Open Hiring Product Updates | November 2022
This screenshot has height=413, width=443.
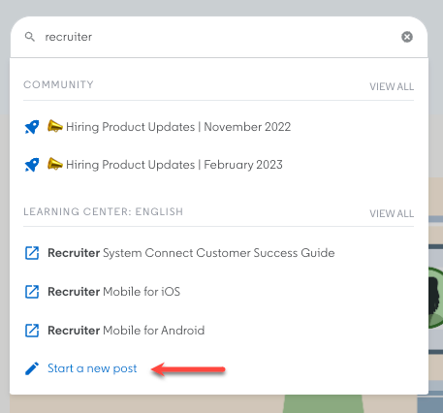[178, 127]
